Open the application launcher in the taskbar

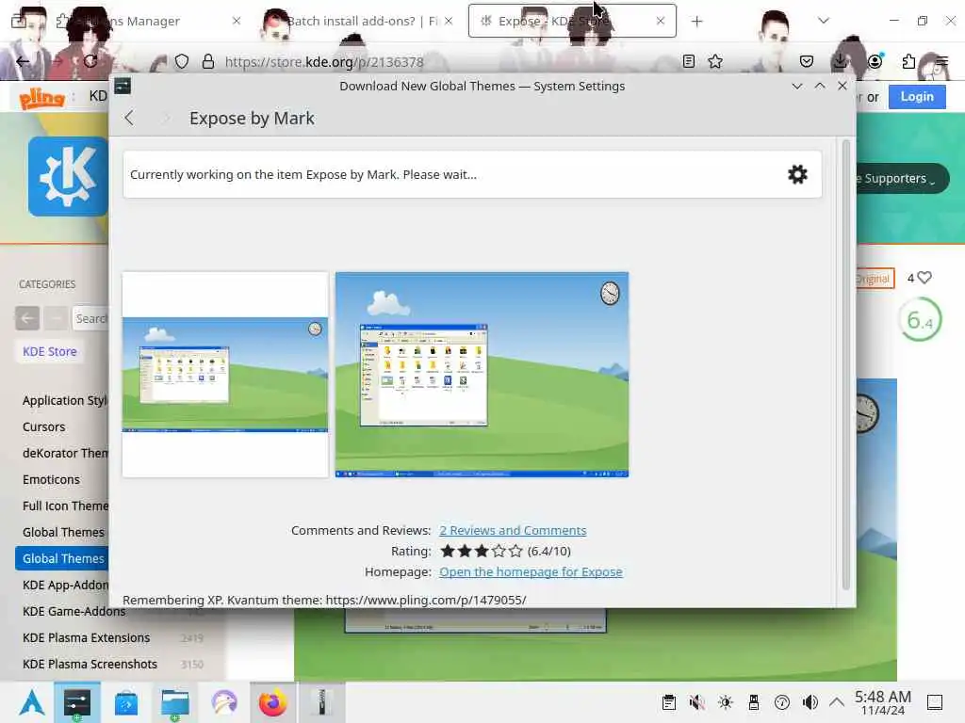tap(31, 702)
